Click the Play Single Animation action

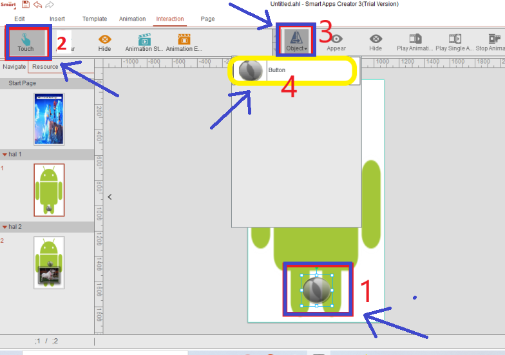point(455,43)
